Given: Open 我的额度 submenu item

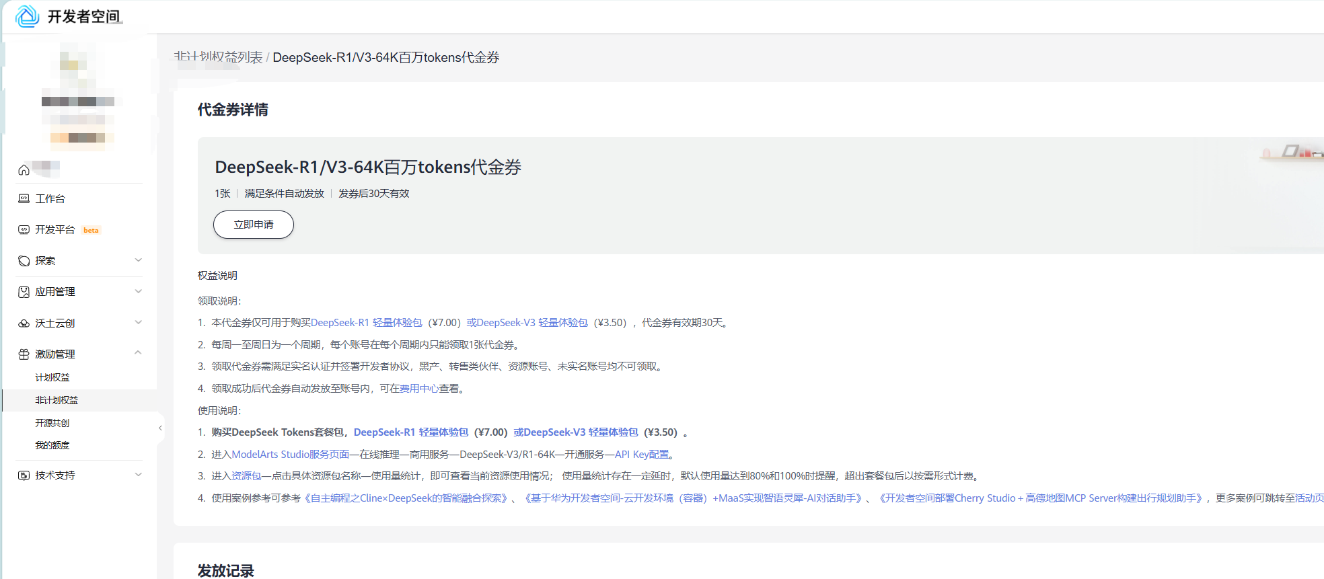Looking at the screenshot, I should [x=52, y=445].
